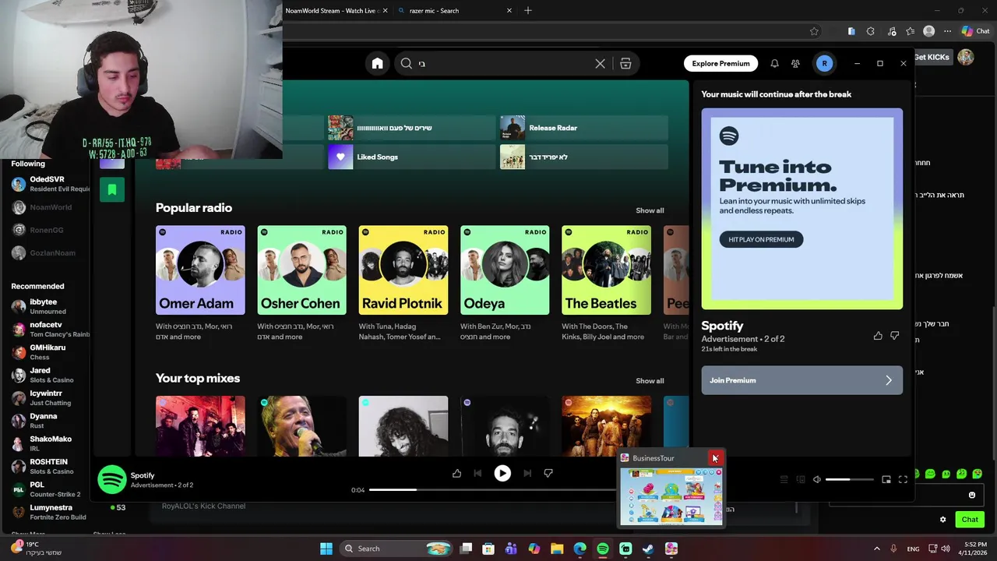Open Liked Songs shortcut

point(411,157)
